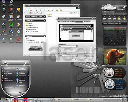Open Окна и кнопки style dropdown
This screenshot has width=128, height=102.
tap(77, 46)
